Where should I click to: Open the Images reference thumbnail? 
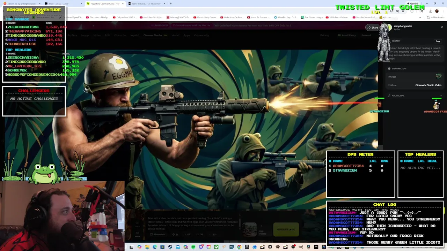(439, 76)
